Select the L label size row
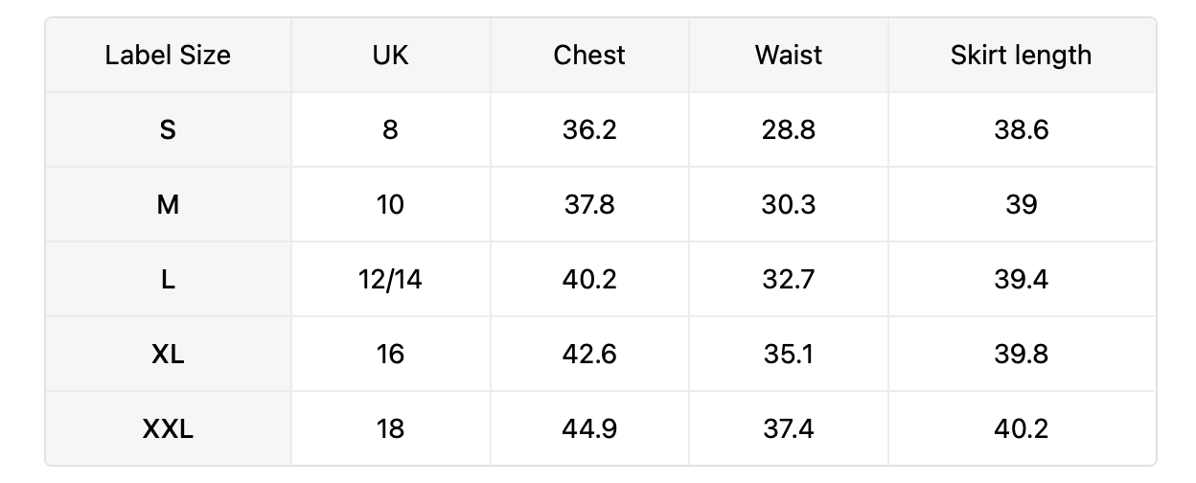The height and width of the screenshot is (483, 1196). point(600,279)
